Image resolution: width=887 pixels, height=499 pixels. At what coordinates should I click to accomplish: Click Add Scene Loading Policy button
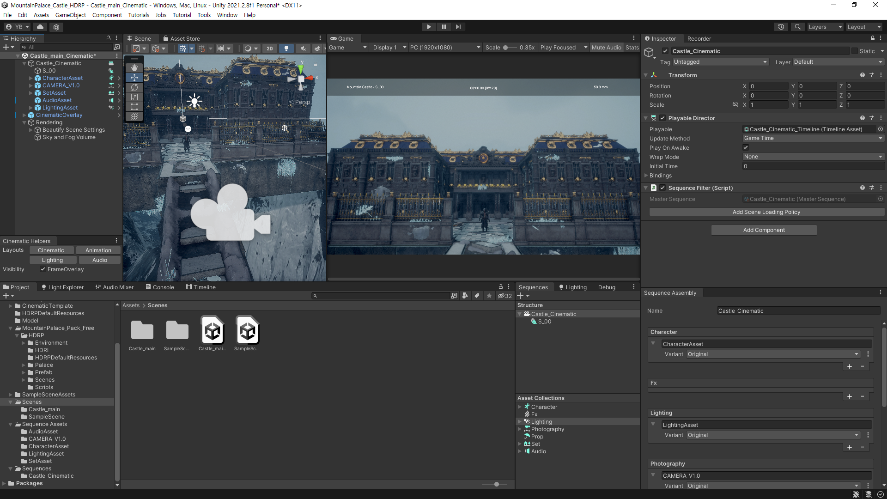pyautogui.click(x=766, y=212)
